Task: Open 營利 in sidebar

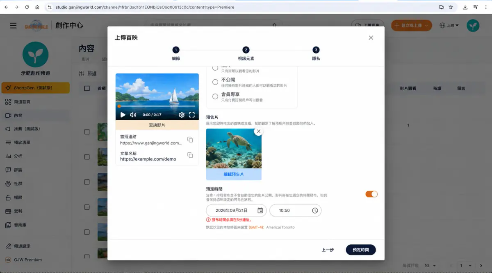Action: point(35,211)
